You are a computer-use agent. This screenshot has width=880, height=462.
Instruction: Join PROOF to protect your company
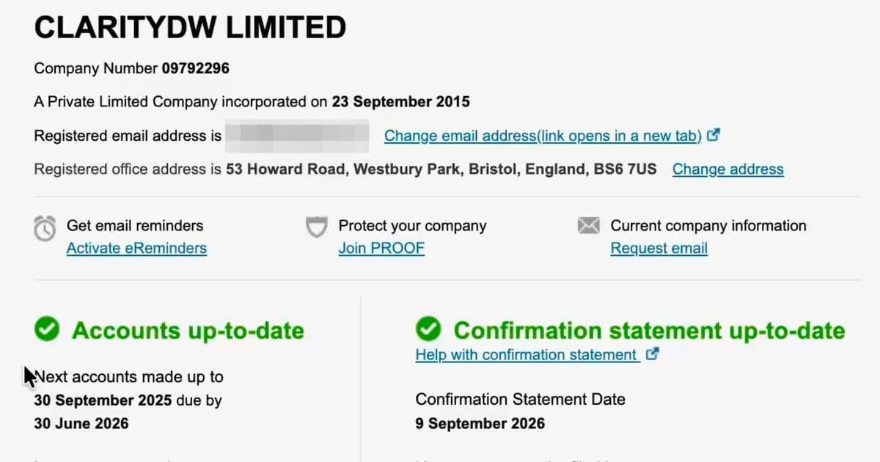[x=381, y=248]
